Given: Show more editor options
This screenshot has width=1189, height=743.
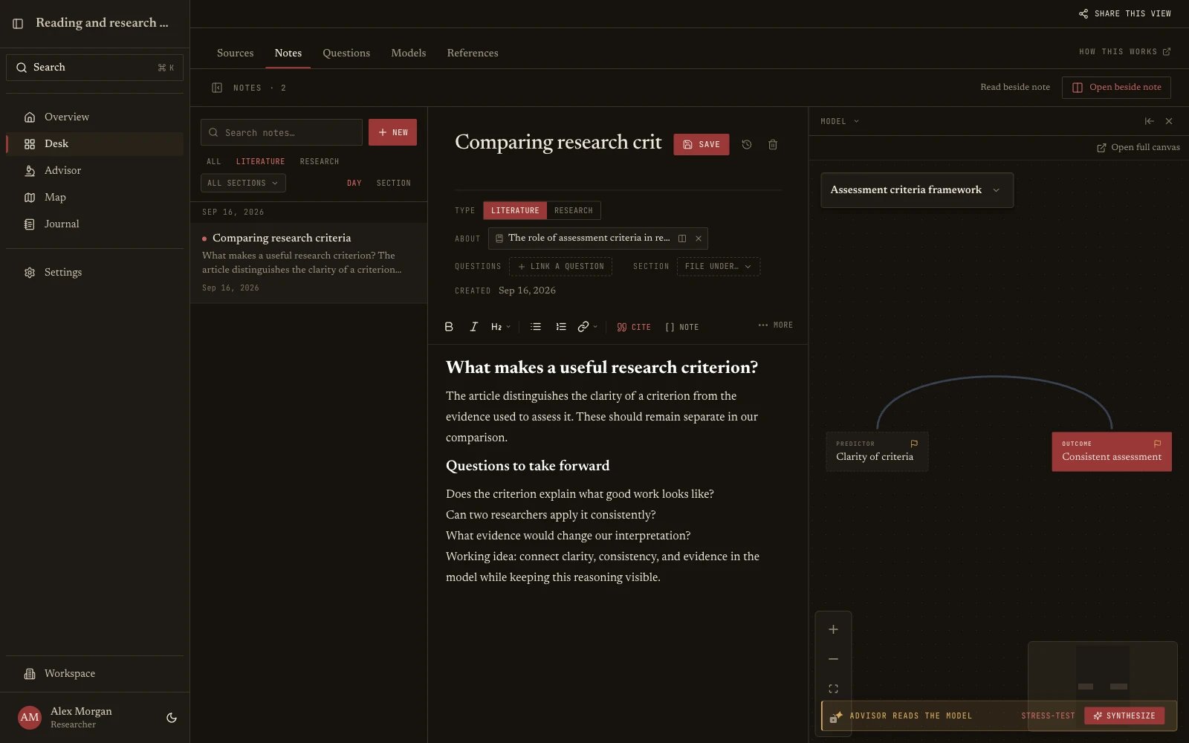Looking at the screenshot, I should click(775, 325).
